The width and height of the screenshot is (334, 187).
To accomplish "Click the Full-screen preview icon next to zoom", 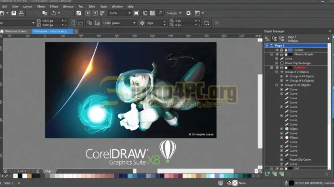I will pos(136,13).
